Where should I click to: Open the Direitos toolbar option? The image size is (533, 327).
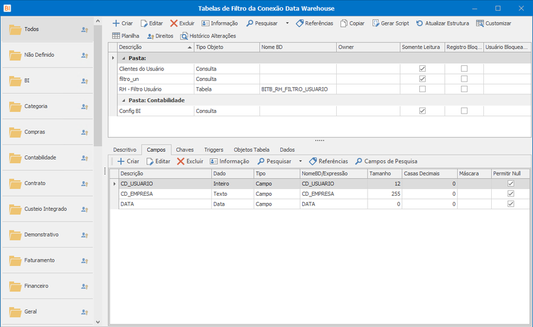pos(160,36)
